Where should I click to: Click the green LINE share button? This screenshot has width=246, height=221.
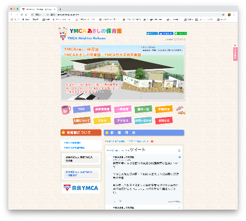[181, 33]
